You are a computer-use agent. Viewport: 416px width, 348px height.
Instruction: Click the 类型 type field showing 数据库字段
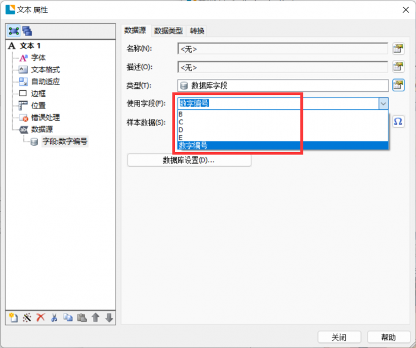pyautogui.click(x=283, y=86)
